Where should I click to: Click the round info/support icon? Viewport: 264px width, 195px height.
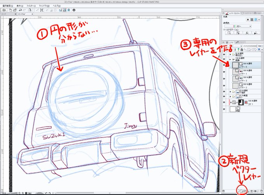tap(74, 10)
